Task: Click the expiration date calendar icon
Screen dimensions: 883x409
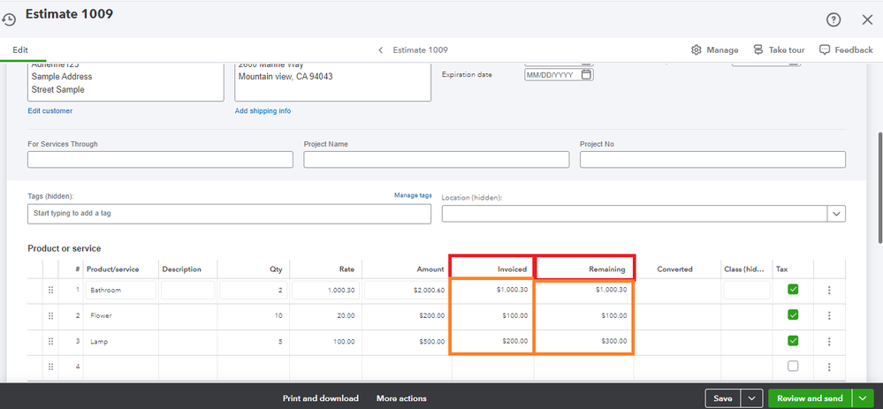Action: (x=585, y=75)
